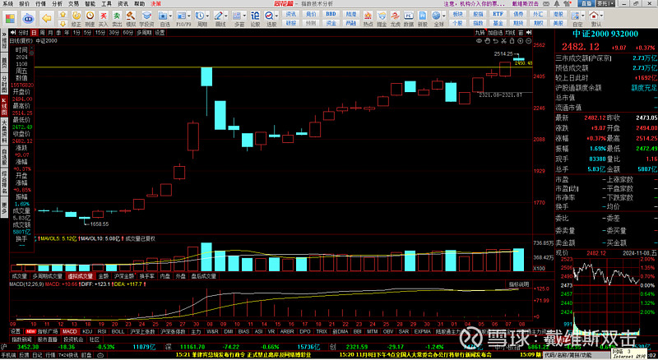658x360 pixels.
Task: Expand the 选股 dropdown arrow
Action: click(x=276, y=16)
